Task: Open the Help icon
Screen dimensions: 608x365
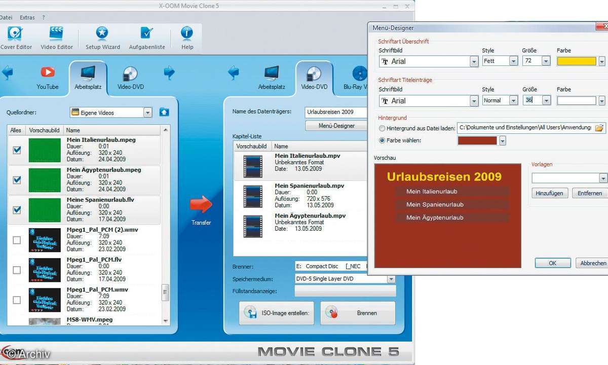Action: (x=187, y=38)
